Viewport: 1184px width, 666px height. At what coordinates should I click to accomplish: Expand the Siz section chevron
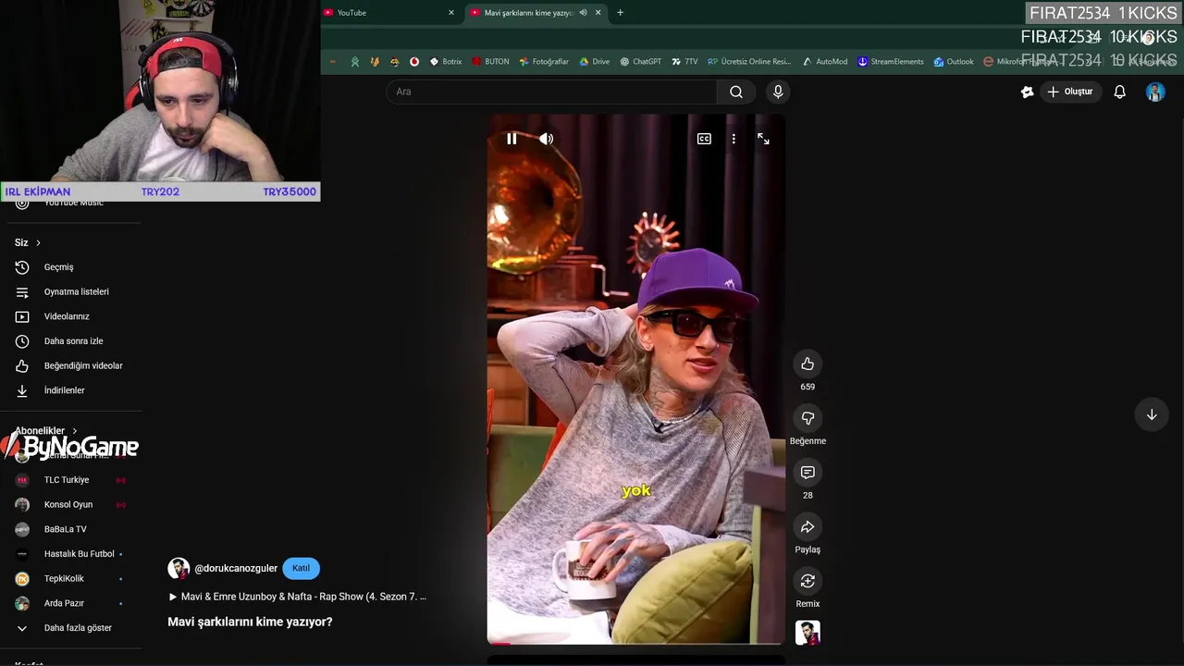click(38, 242)
